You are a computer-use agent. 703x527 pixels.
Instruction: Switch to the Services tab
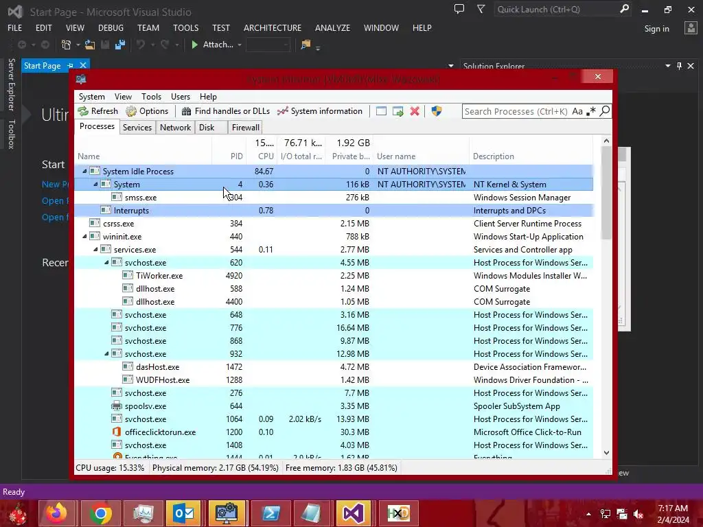[x=137, y=127]
